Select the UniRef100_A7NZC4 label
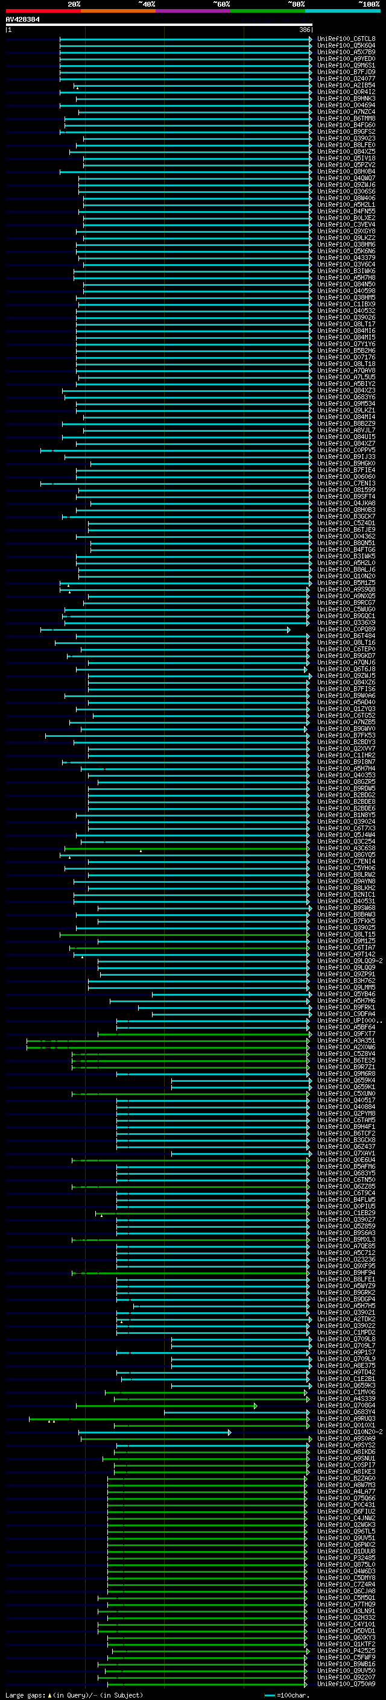Image resolution: width=386 pixels, height=1700 pixels. (346, 112)
